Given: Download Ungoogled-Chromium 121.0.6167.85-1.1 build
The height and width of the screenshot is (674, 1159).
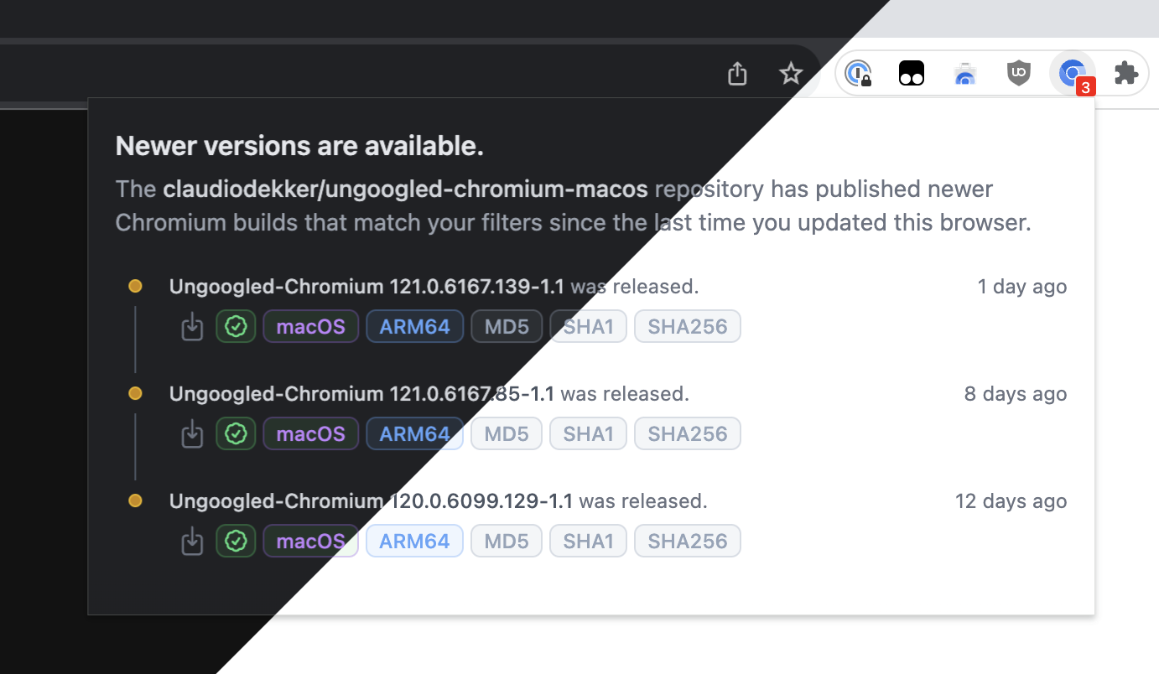Looking at the screenshot, I should 193,434.
